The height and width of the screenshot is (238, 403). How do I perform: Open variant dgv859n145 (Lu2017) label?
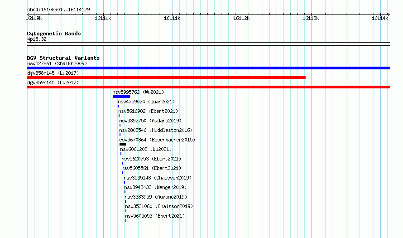53,83
